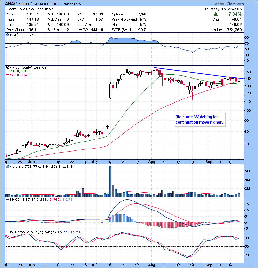The image size is (258, 268).
Task: Click the Ask price 146.00
Action: [x=63, y=14]
